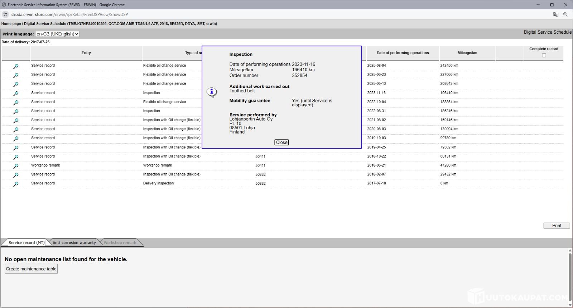Open details of the Workshop remark entry
Image resolution: width=573 pixels, height=308 pixels.
(16, 166)
